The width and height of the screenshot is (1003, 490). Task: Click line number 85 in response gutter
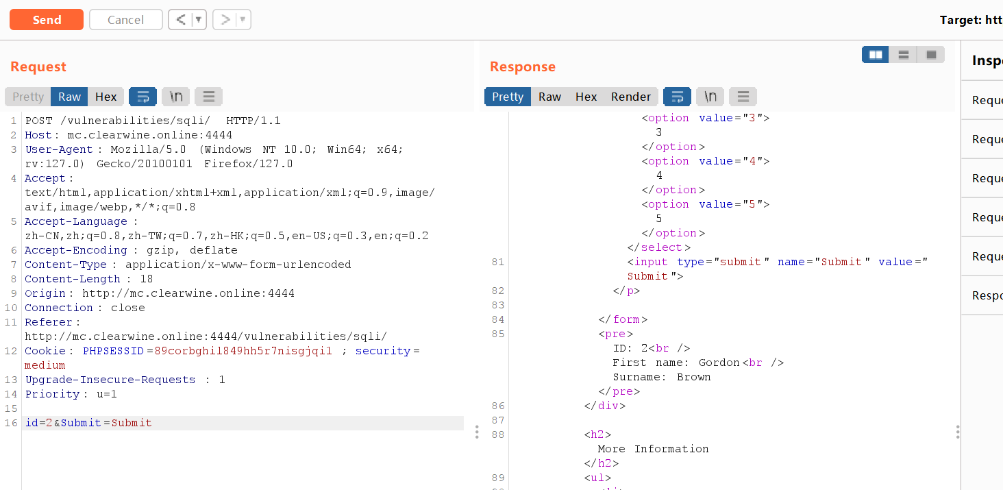pyautogui.click(x=497, y=334)
